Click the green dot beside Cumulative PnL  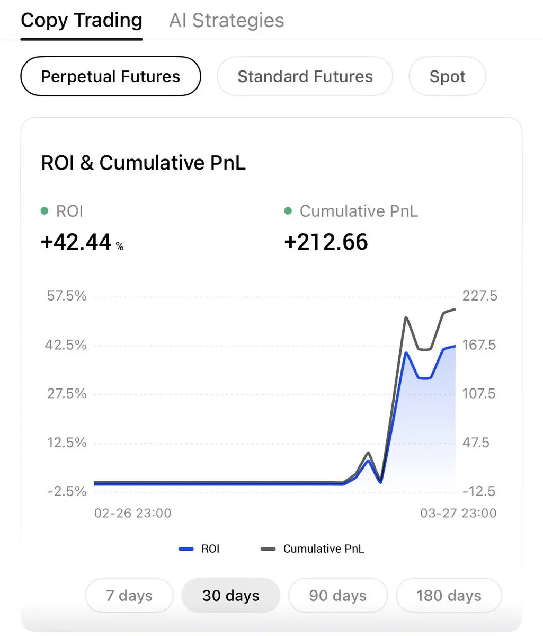point(288,211)
